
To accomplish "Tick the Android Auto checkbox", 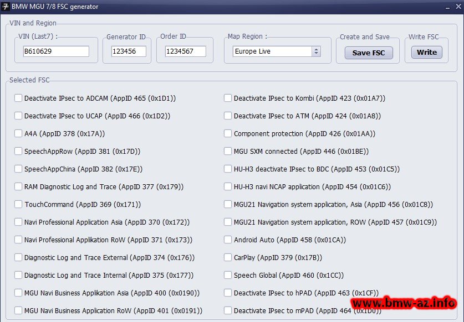I will (228, 240).
